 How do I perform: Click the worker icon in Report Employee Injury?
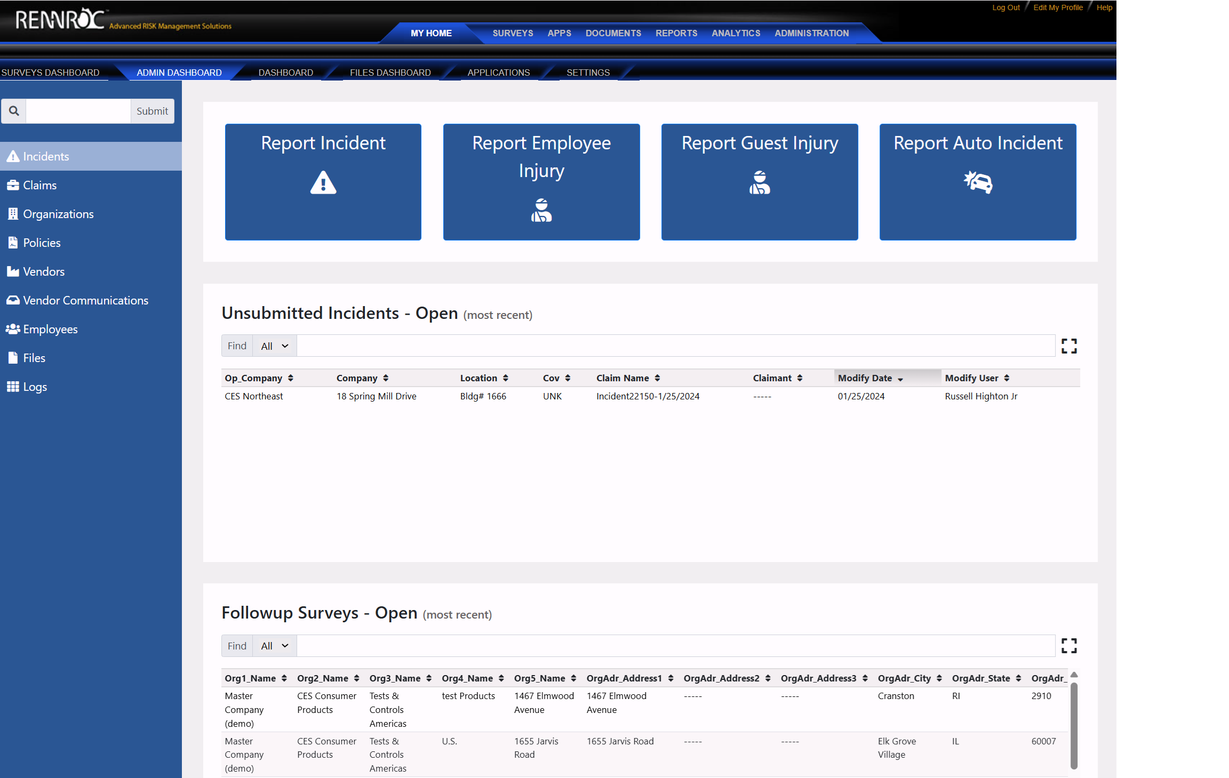click(541, 210)
